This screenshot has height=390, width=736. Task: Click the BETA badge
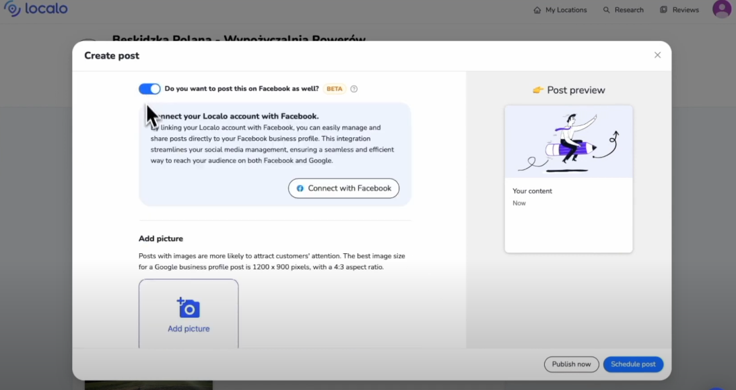click(335, 89)
